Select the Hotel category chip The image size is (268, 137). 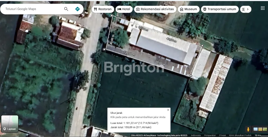[124, 9]
